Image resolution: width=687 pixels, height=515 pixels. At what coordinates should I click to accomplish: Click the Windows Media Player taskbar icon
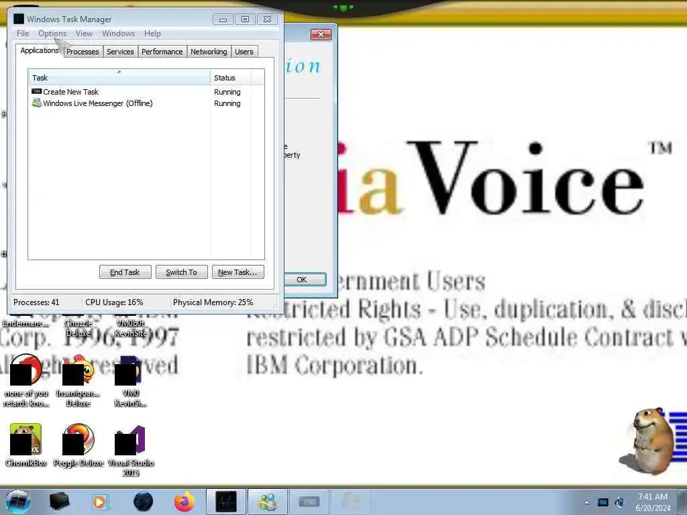[100, 502]
